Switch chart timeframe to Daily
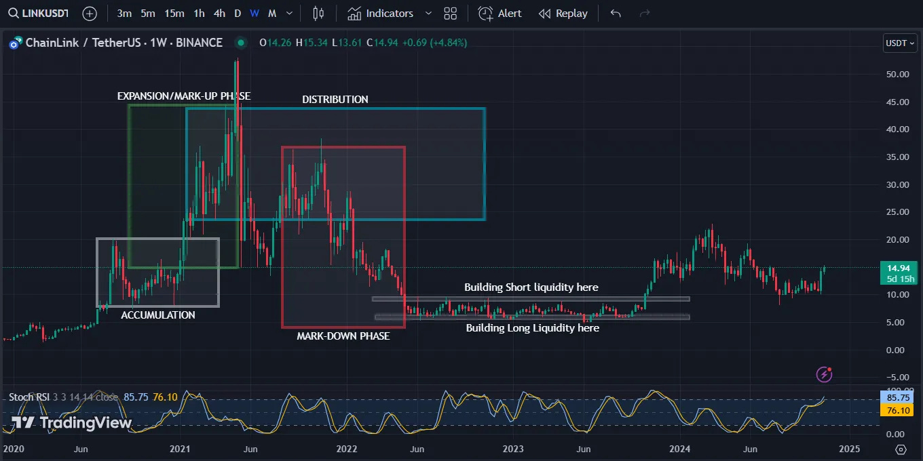This screenshot has width=923, height=461. pos(238,13)
